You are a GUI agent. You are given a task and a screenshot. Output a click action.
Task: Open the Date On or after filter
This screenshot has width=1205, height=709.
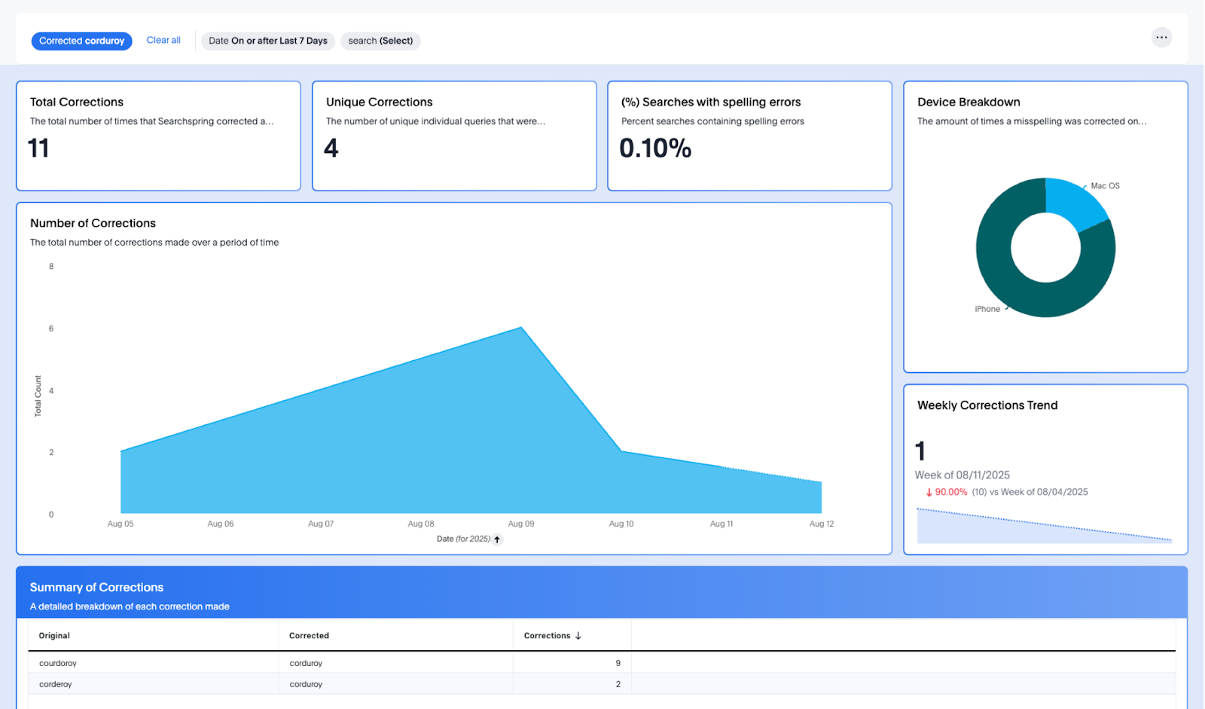tap(267, 41)
